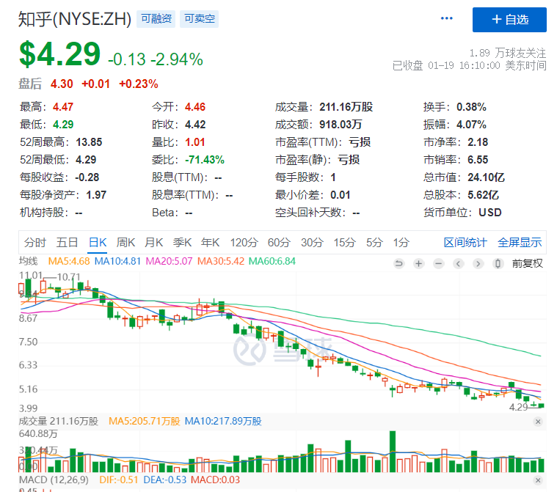This screenshot has height=492, width=557.
Task: Close the MACD indicator panel
Action: (538, 480)
